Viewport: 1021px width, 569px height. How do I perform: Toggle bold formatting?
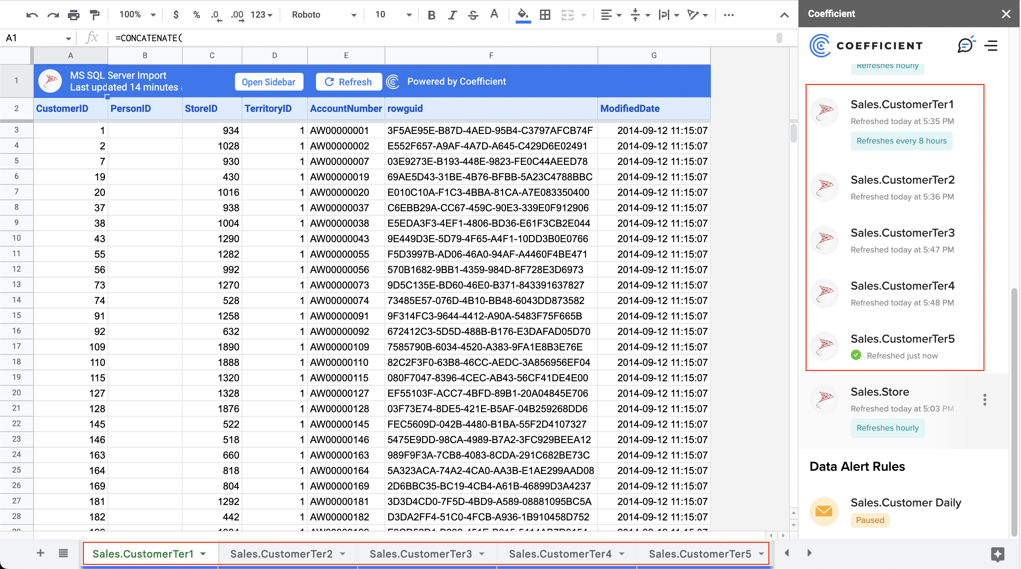click(x=431, y=15)
